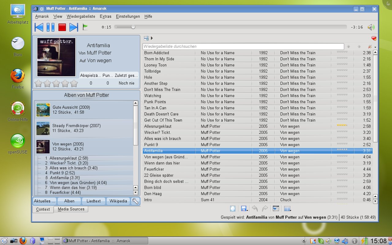Click the Amarok taskbar entry
Screen dimensions: 392x245
pos(105,241)
